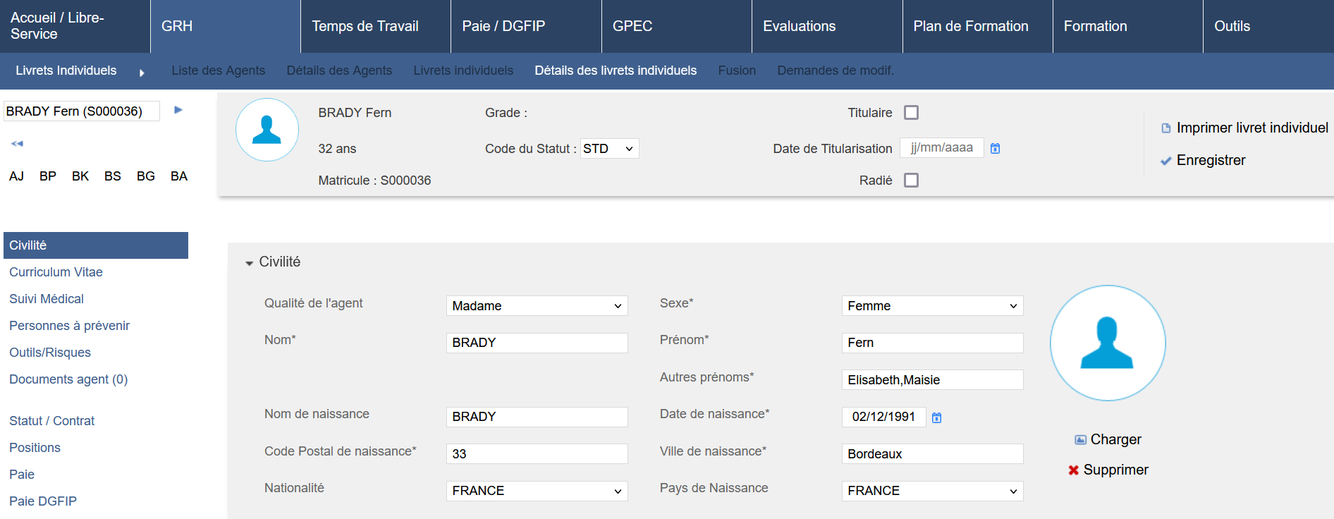Click the Enregistrer checkmark icon
The width and height of the screenshot is (1334, 519).
pos(1165,161)
